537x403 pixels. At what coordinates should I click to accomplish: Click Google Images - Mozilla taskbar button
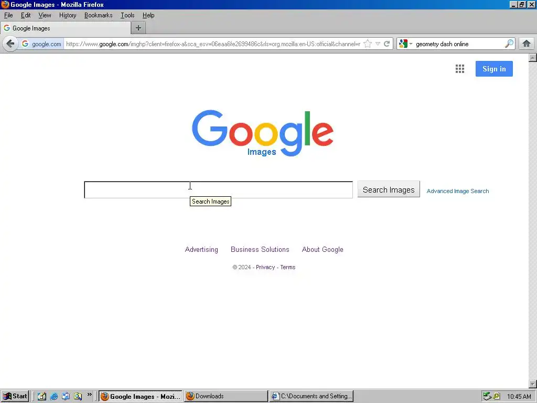point(141,396)
